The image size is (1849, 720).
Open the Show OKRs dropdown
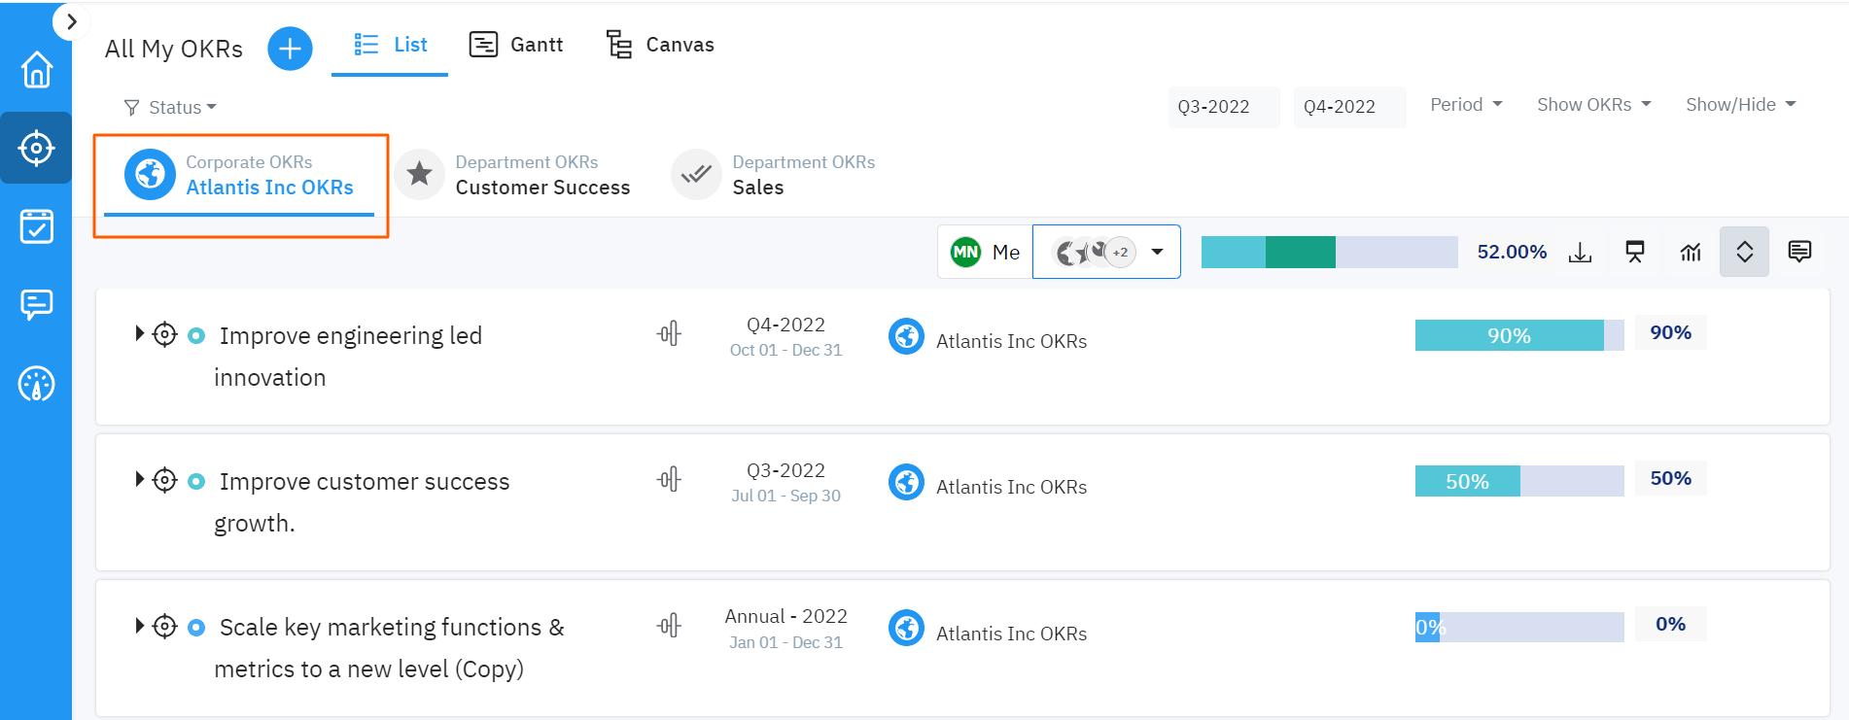[1593, 105]
